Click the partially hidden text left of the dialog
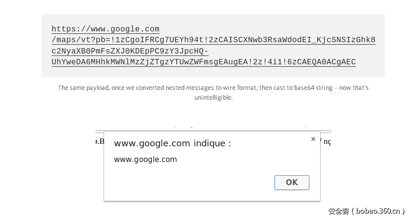This screenshot has width=412, height=220. 100,141
